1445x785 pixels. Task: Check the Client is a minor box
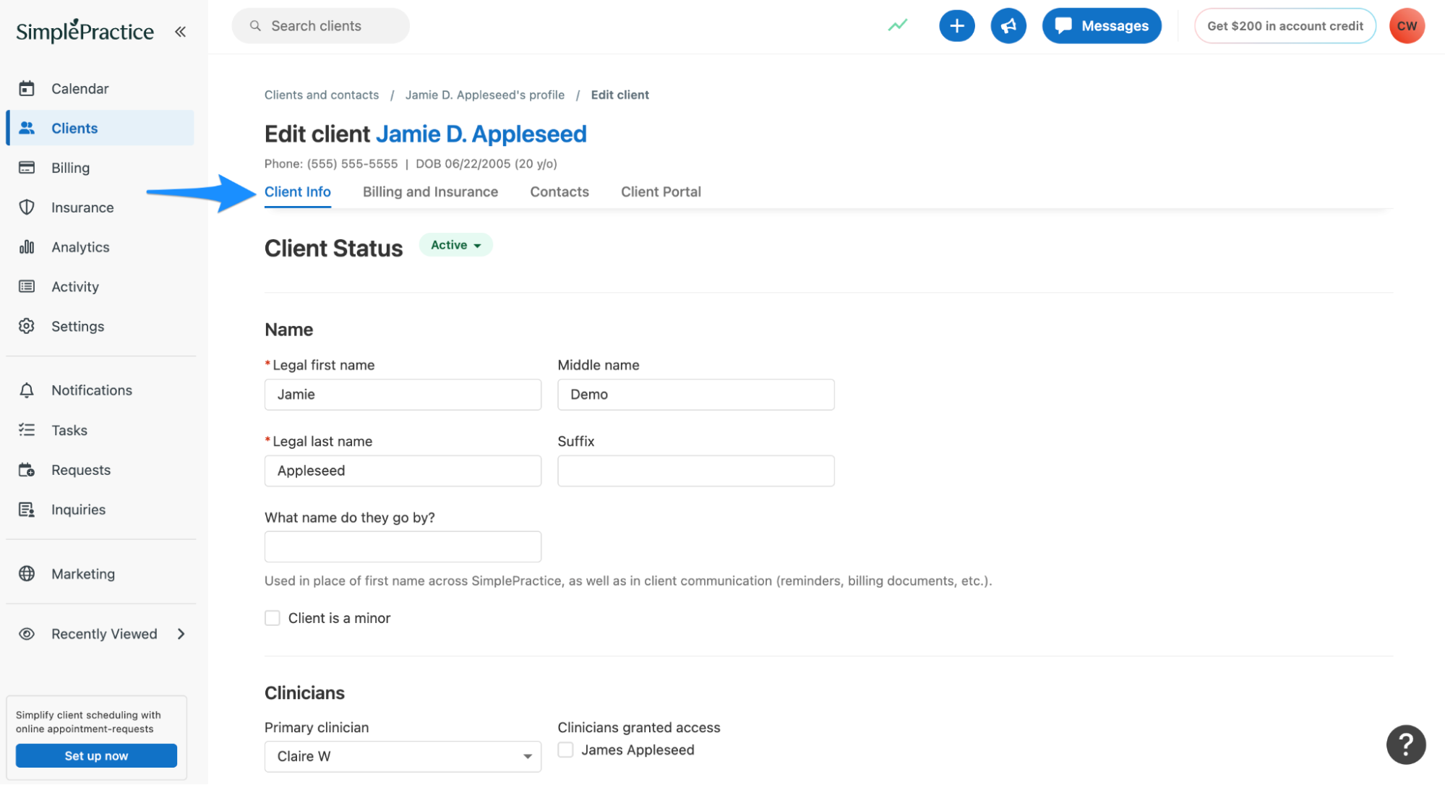(x=273, y=618)
